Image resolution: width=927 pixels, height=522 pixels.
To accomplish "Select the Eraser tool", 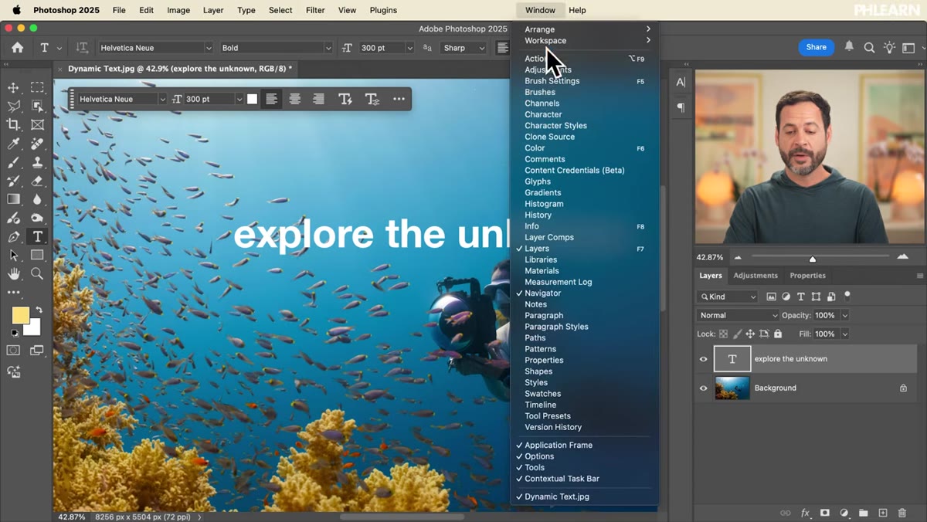I will pyautogui.click(x=37, y=181).
